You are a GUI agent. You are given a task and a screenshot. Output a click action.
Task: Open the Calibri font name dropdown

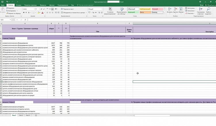click(34, 9)
